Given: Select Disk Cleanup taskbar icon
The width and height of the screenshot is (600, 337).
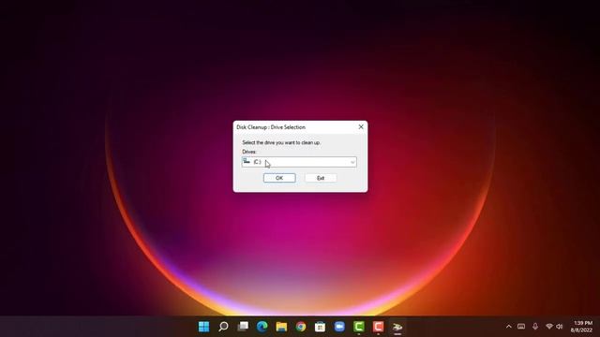Looking at the screenshot, I should coord(397,327).
